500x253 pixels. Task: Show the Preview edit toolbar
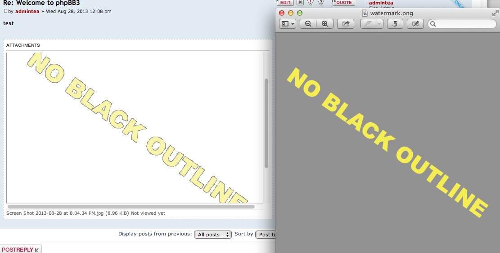click(415, 24)
